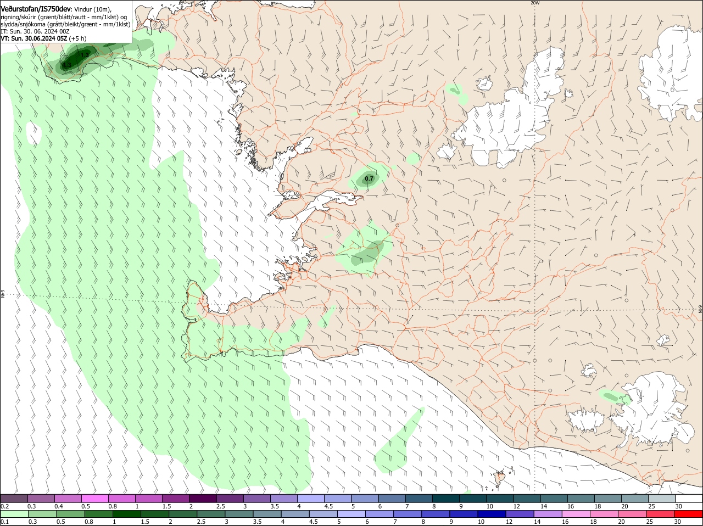This screenshot has height=526, width=703.
Task: Click the valid time line 'VT: Sun. 30.06.2024 05Z'
Action: tap(34, 38)
